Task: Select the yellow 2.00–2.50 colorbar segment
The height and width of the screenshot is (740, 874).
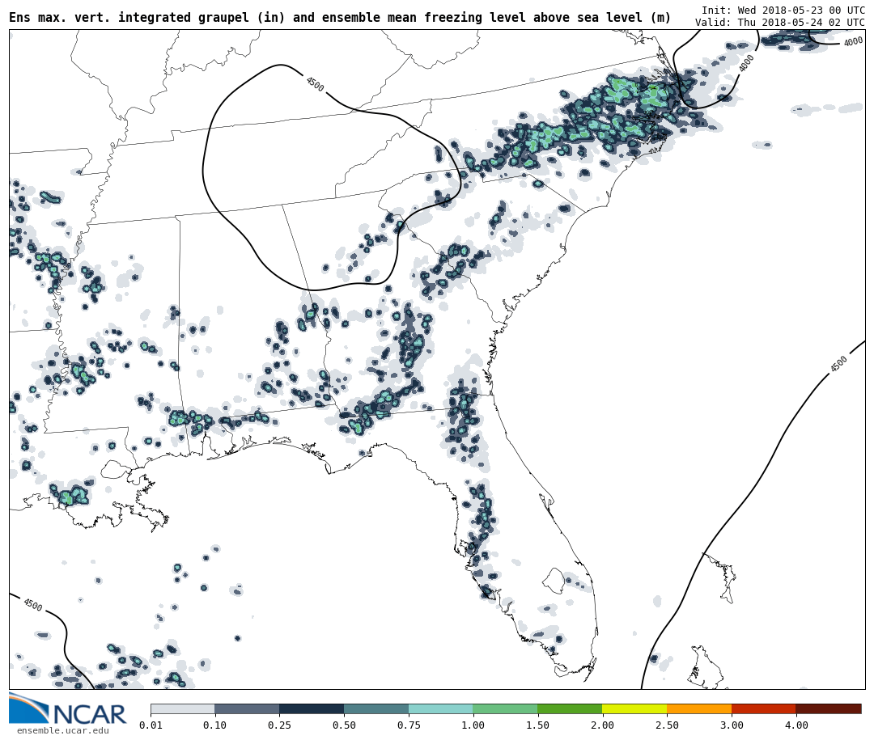Action: (634, 708)
